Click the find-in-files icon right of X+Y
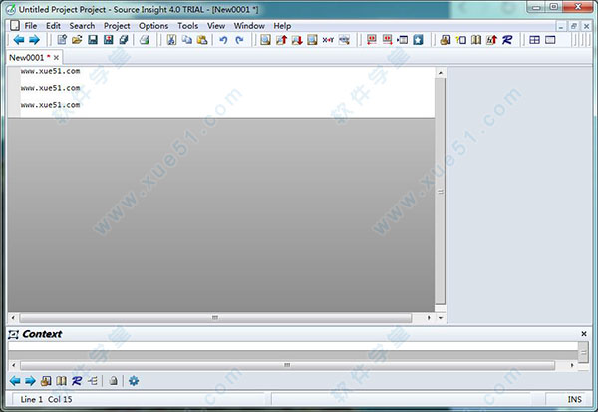 point(344,40)
